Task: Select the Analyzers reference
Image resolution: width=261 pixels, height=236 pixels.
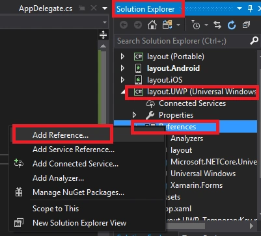Action: (187, 138)
